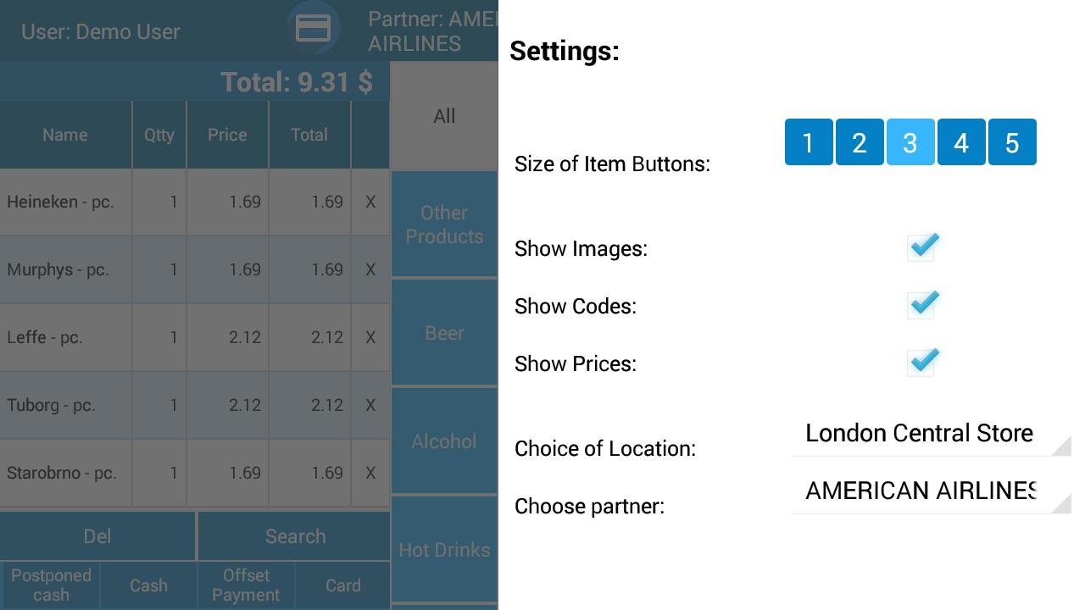The image size is (1085, 610).
Task: Open the Choice of Location dropdown
Action: click(929, 434)
